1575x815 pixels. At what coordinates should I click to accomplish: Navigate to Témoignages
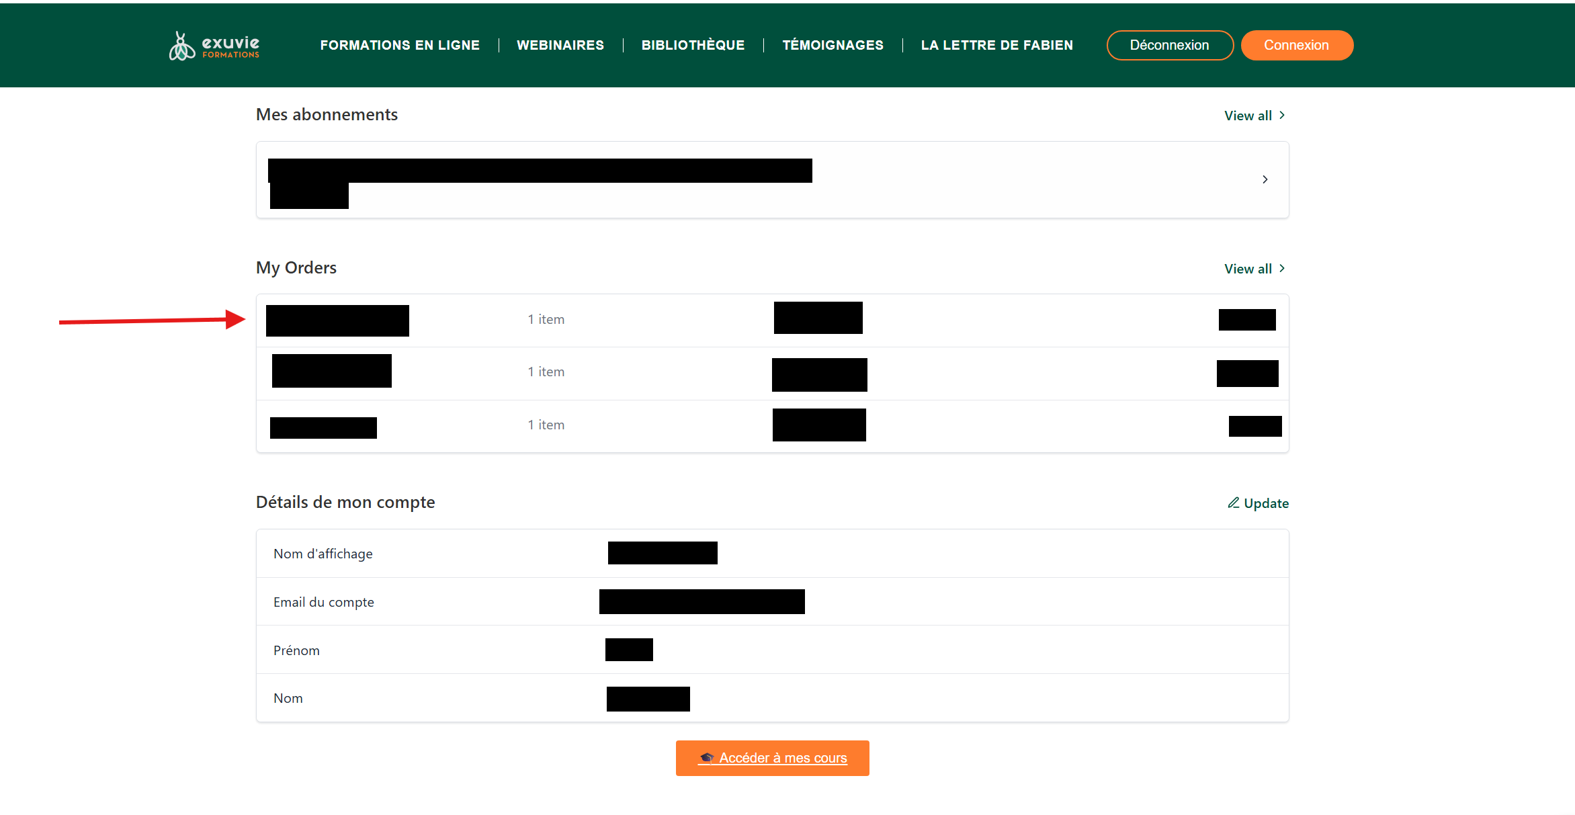[x=833, y=45]
